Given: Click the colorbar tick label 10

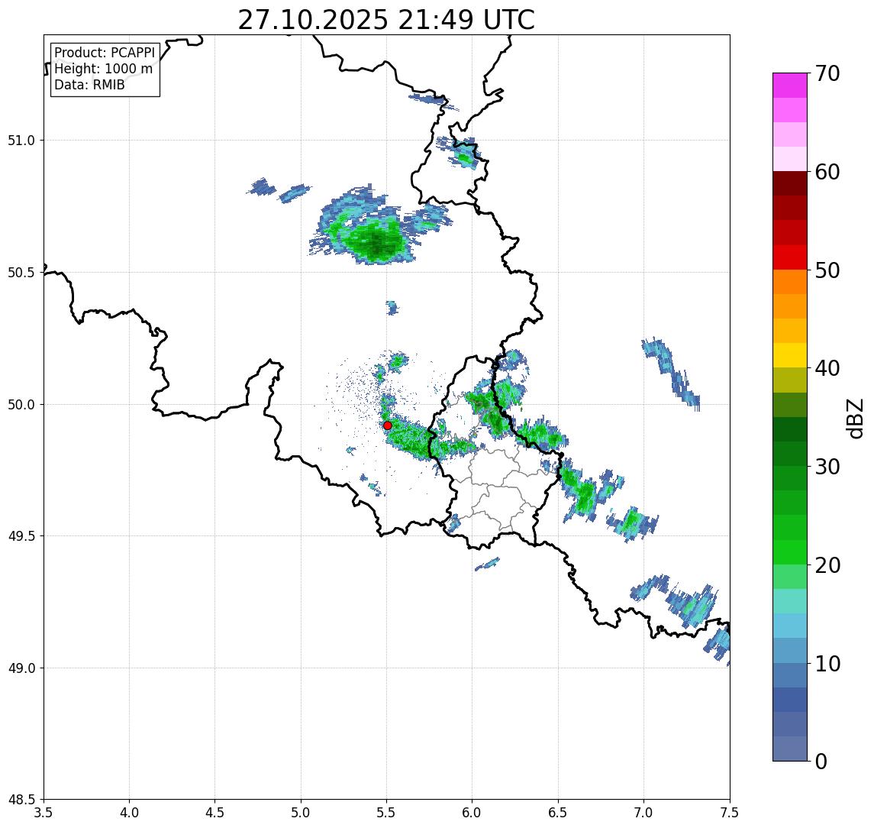Looking at the screenshot, I should (x=827, y=664).
